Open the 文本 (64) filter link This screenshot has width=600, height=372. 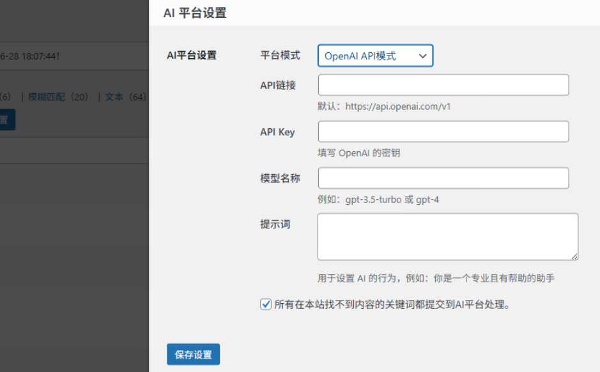coord(125,97)
